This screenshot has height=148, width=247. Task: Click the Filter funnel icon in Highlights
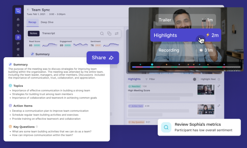pos(147,79)
